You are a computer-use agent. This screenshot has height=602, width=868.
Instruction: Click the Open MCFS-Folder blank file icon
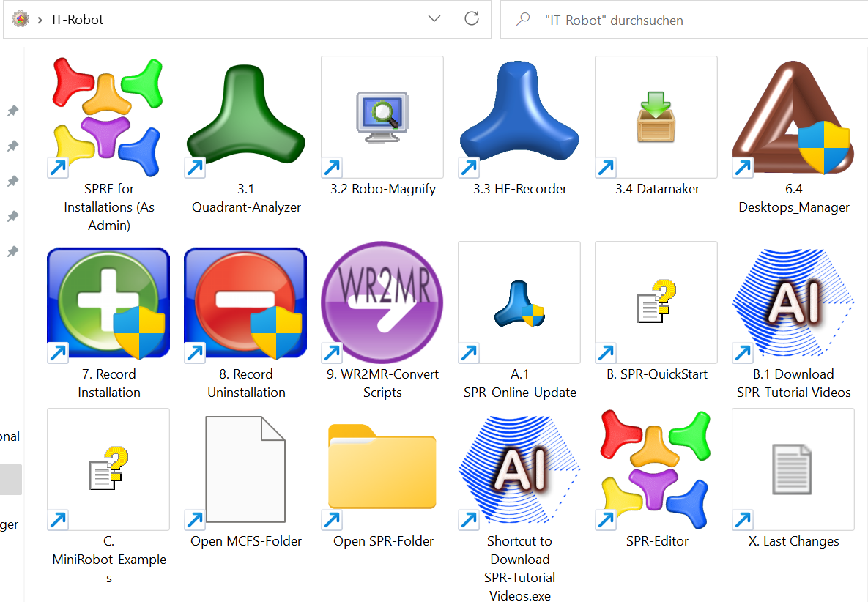click(x=245, y=469)
